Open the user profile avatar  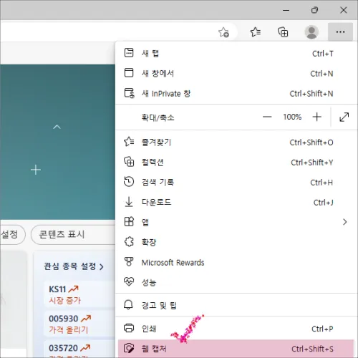(311, 32)
